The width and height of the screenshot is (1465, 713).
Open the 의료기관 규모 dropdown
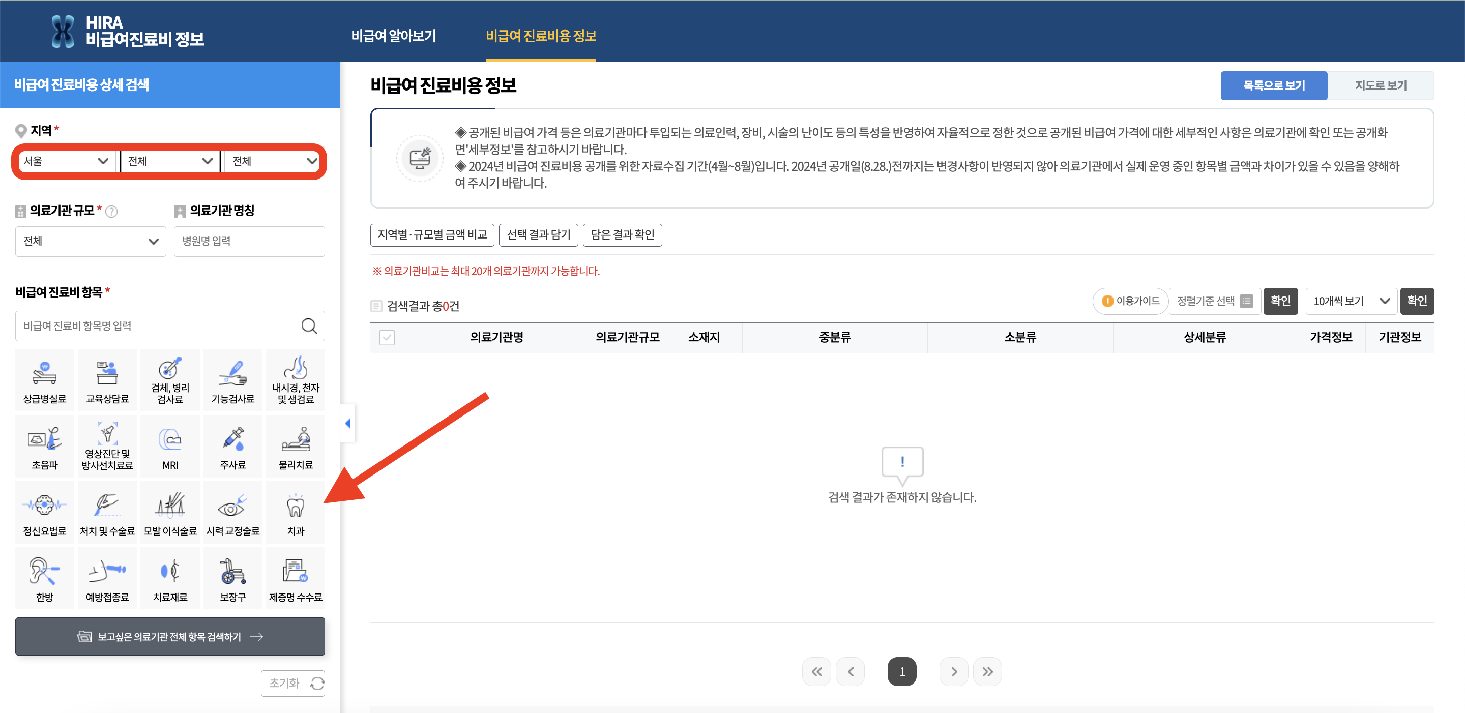point(91,241)
